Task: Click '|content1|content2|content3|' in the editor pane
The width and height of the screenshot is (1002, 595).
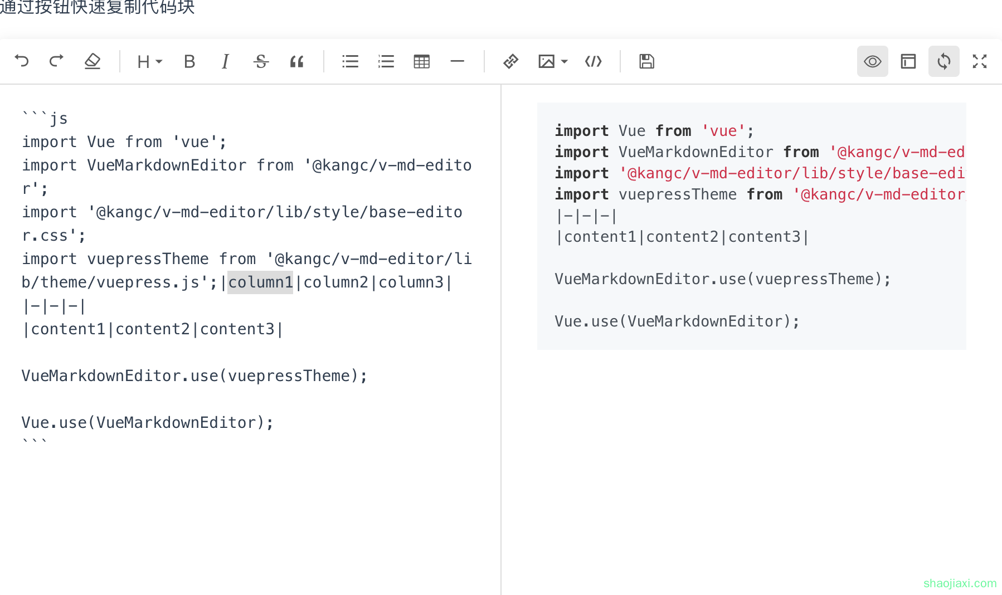Action: [x=153, y=329]
